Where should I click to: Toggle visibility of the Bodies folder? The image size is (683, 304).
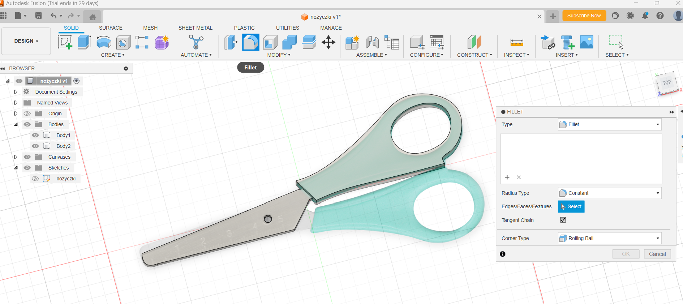click(27, 124)
